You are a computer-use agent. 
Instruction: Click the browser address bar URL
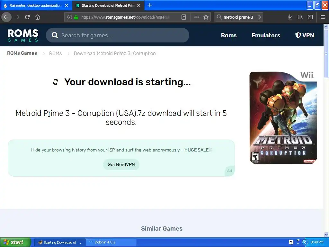125,17
